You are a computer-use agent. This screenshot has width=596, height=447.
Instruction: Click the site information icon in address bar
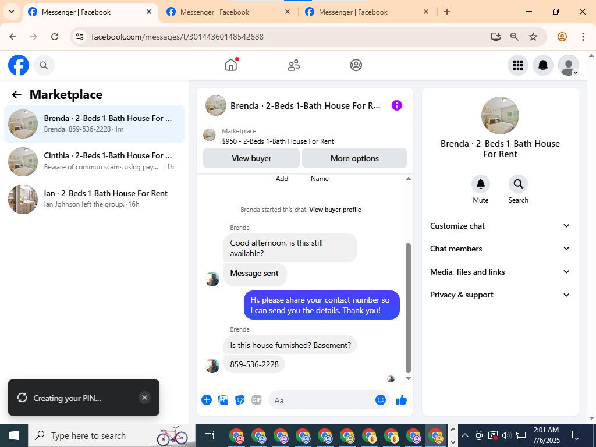[80, 37]
